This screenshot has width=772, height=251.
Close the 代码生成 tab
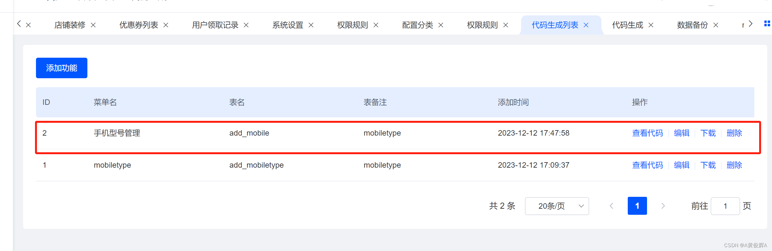click(x=651, y=25)
